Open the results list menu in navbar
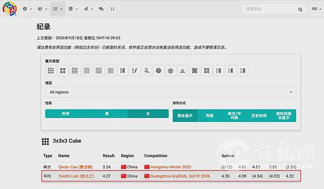The image size is (324, 189). click(57, 9)
